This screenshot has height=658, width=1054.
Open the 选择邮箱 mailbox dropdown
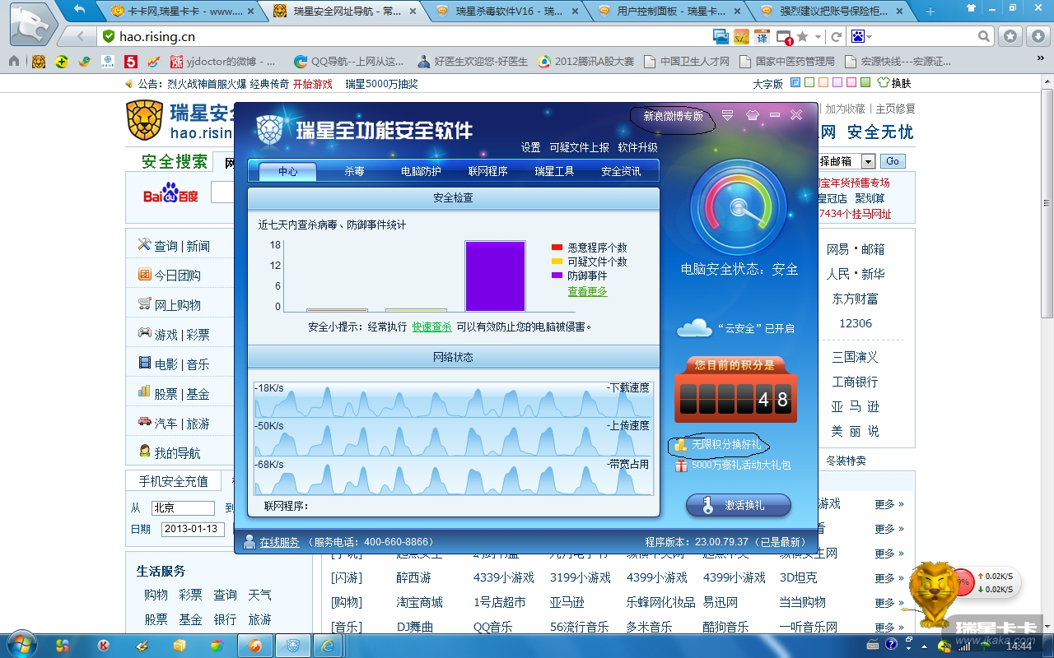click(x=868, y=161)
